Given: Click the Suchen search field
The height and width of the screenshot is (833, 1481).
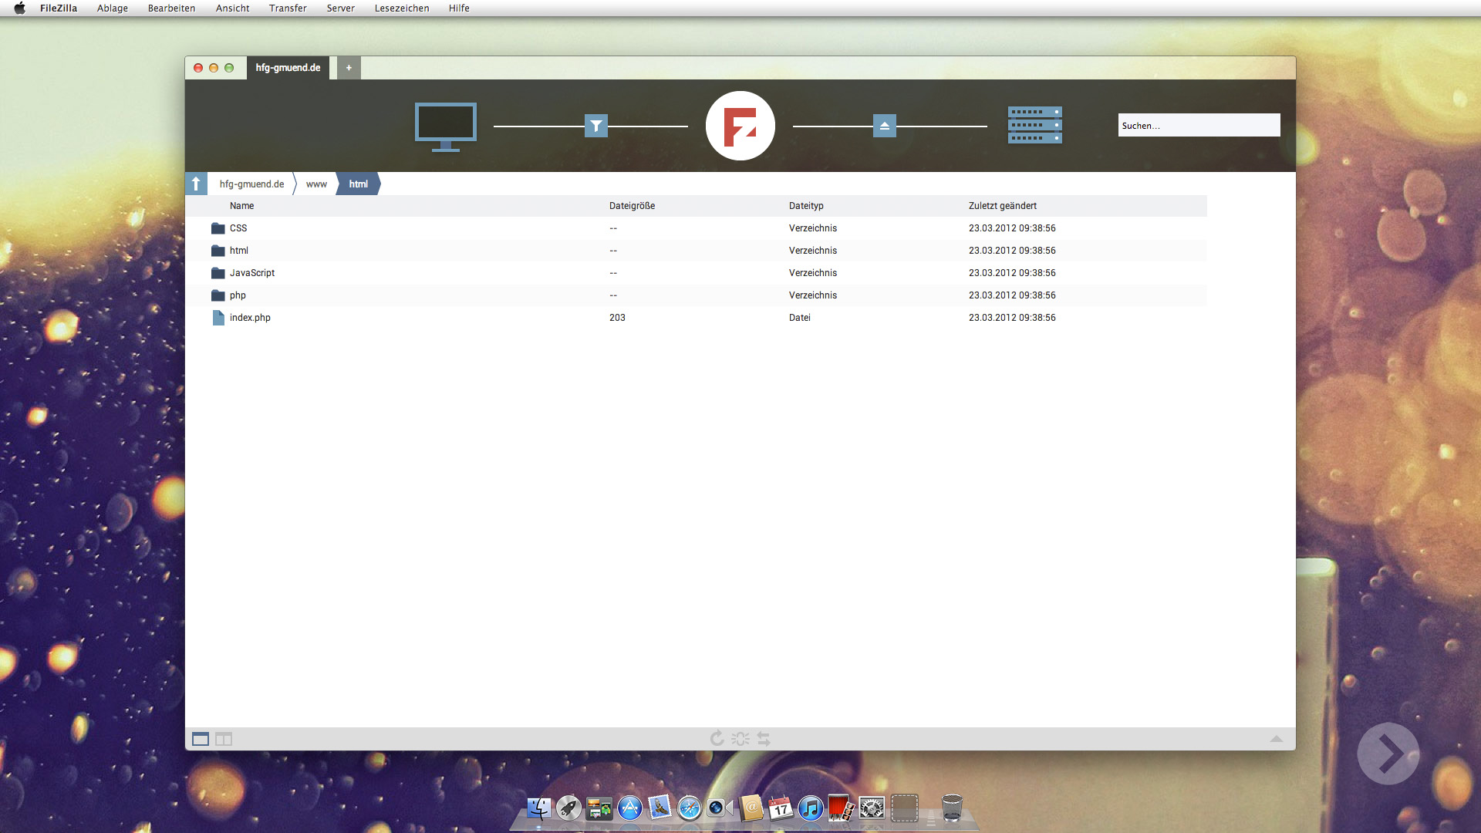Looking at the screenshot, I should click(1198, 125).
